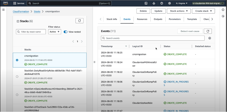The height and width of the screenshot is (112, 227).
Task: Open console settings gear in top bar
Action: [x=169, y=4]
